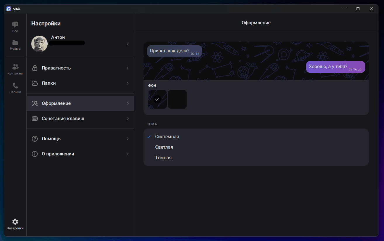The image size is (384, 241).
Task: Click the chevron on Папки row
Action: point(127,83)
